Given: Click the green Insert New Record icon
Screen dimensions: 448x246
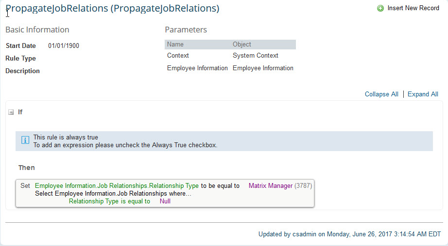Looking at the screenshot, I should click(380, 8).
